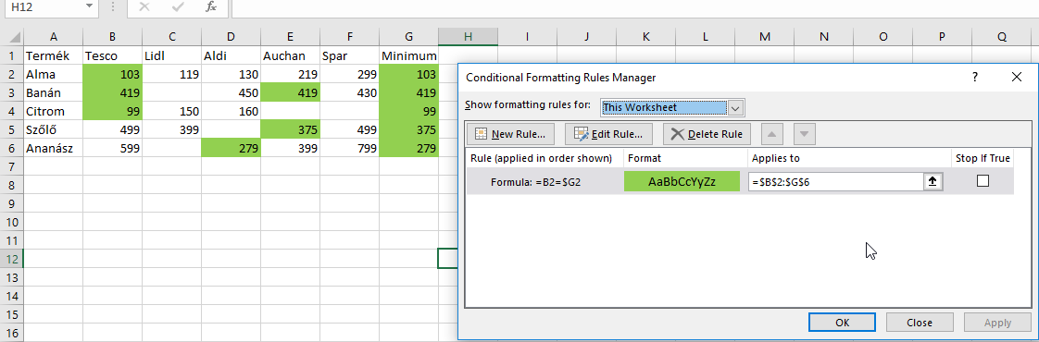Click the Spar cell containing 299

pyautogui.click(x=349, y=74)
